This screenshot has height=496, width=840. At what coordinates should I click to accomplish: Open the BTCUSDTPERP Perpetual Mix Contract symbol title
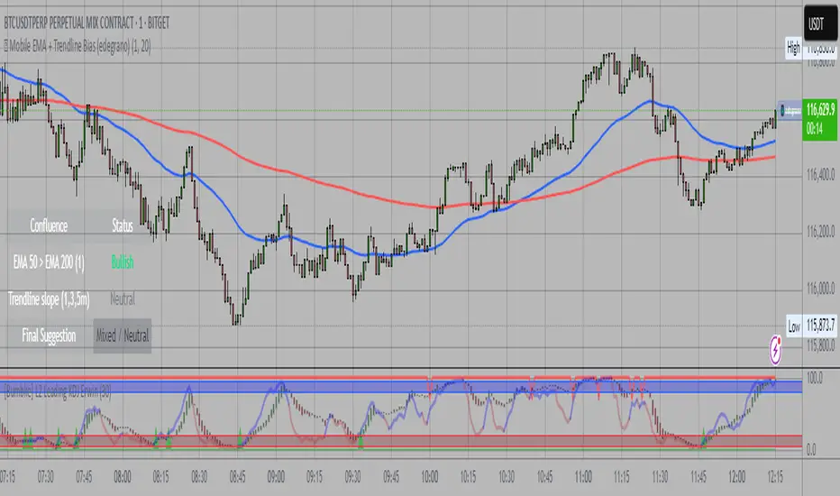[87, 23]
